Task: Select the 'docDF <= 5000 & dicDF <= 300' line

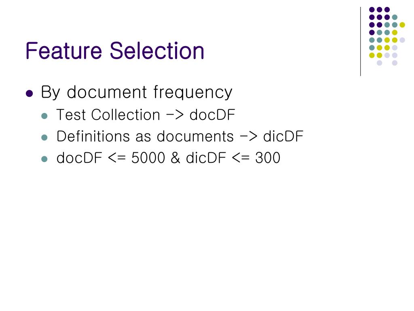Action: 169,158
